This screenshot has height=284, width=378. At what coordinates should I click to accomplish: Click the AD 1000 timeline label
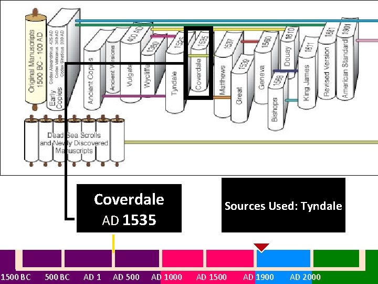point(166,277)
